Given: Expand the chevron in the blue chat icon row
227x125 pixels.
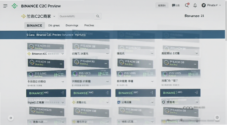Looking at the screenshot, I should click(152, 102).
